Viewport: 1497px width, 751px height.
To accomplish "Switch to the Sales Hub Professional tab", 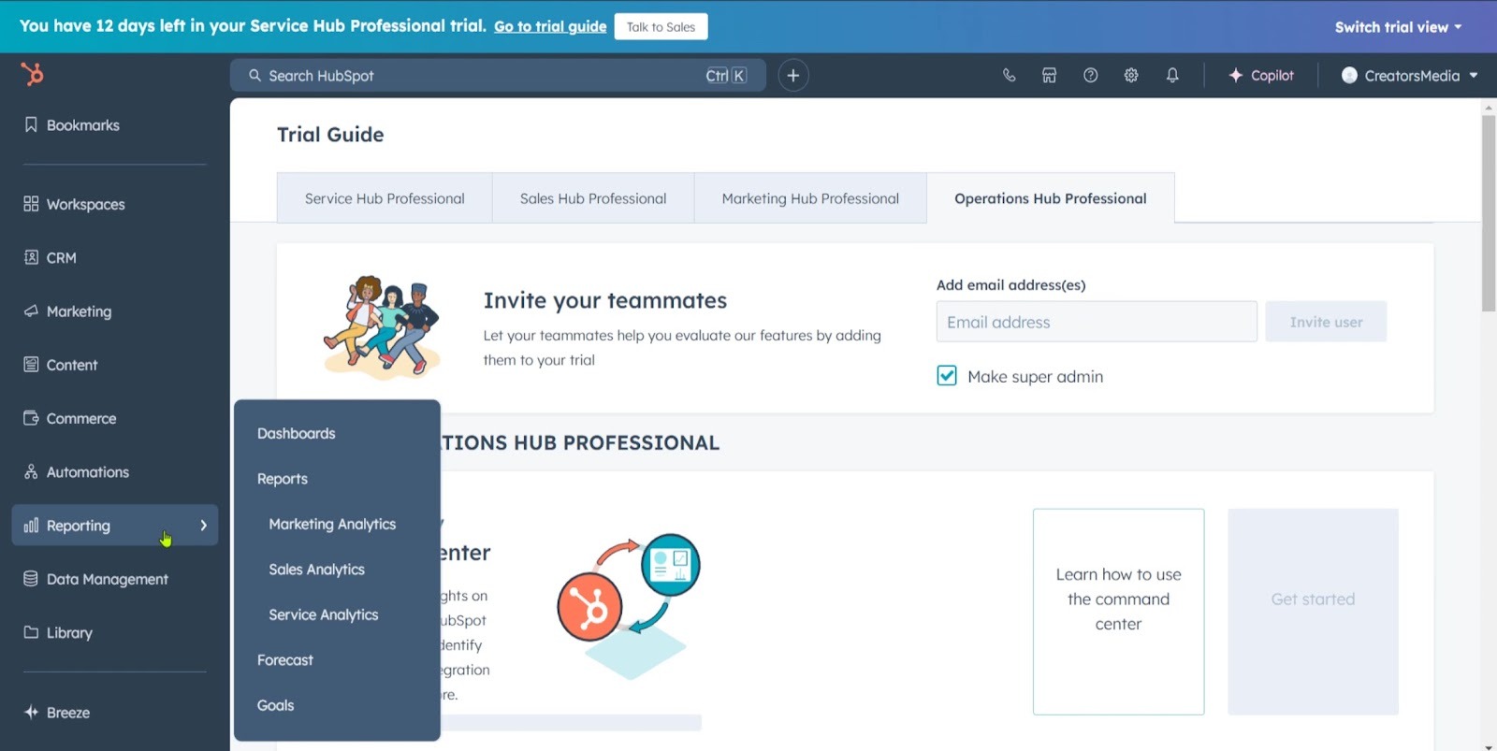I will coord(593,198).
